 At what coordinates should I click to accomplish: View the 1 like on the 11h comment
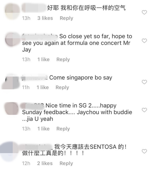tap(43, 87)
